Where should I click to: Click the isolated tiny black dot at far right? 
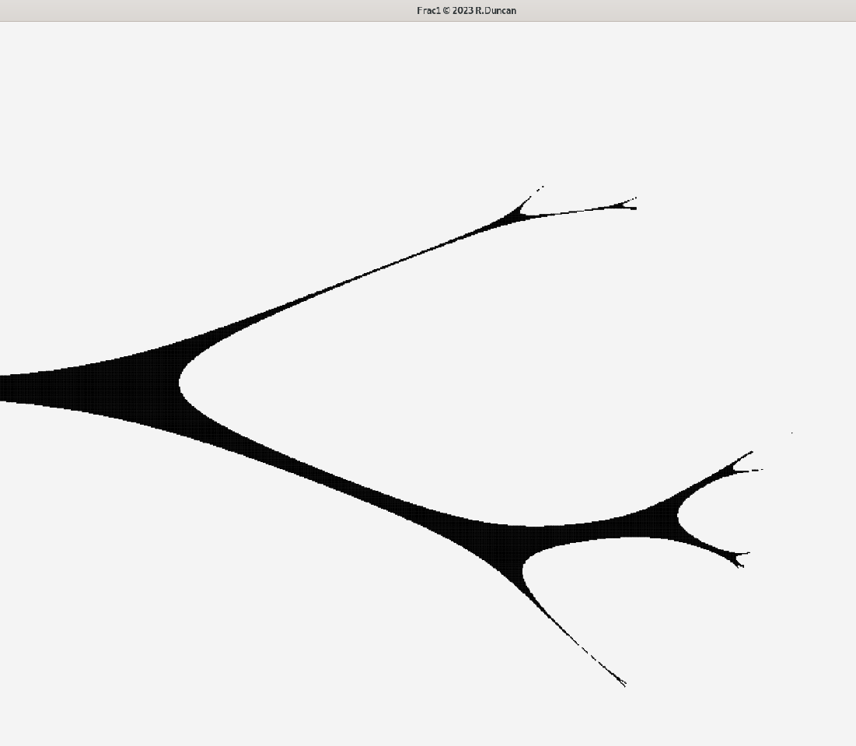click(x=792, y=433)
